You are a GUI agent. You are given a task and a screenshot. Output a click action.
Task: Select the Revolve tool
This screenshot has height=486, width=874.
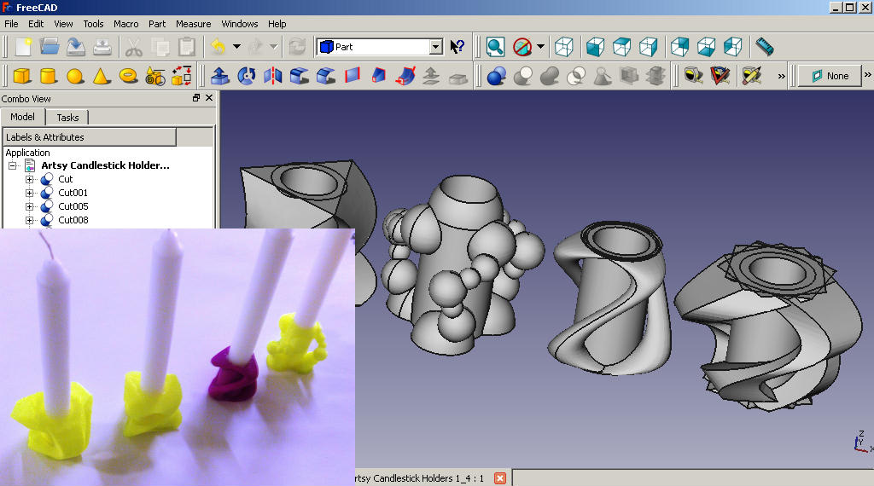tap(247, 76)
